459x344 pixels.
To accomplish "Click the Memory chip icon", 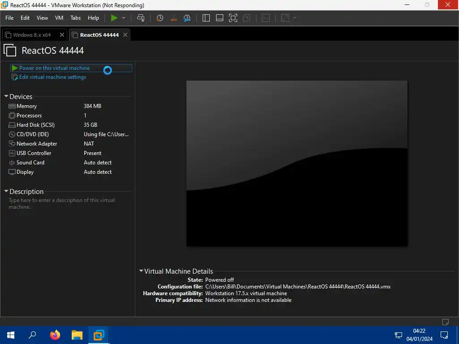I will tap(12, 106).
